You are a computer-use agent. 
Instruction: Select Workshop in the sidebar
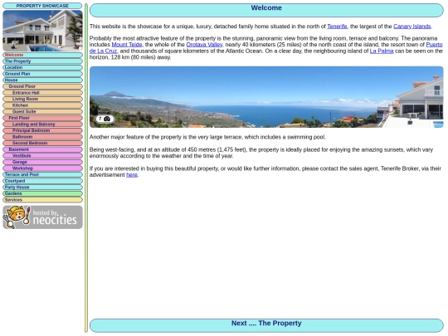click(x=42, y=168)
